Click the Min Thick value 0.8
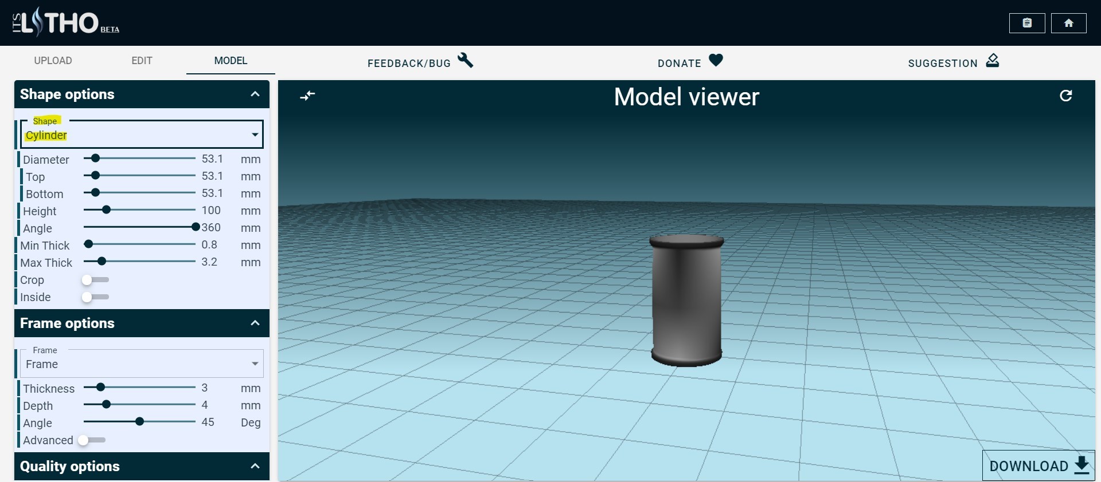Viewport: 1101px width, 482px height. point(209,244)
